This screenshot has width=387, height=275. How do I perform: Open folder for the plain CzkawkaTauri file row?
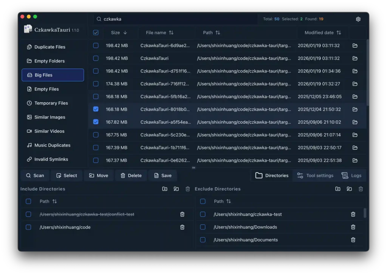tap(355, 58)
